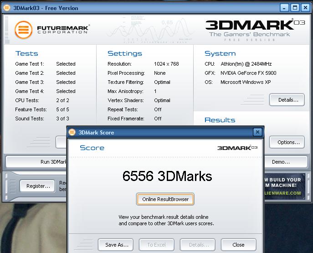313x253 pixels.
Task: Click the 'Game Test 1:' label
Action: click(30, 64)
